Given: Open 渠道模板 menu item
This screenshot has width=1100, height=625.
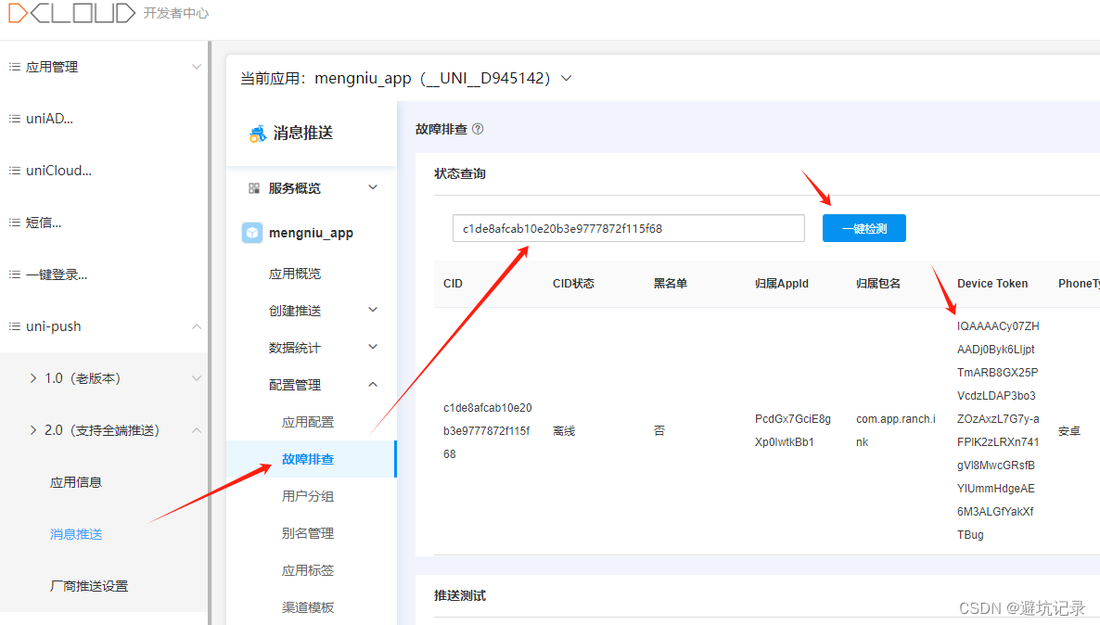Looking at the screenshot, I should point(308,607).
